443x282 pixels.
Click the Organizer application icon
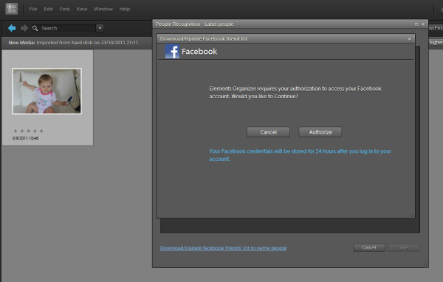point(12,9)
